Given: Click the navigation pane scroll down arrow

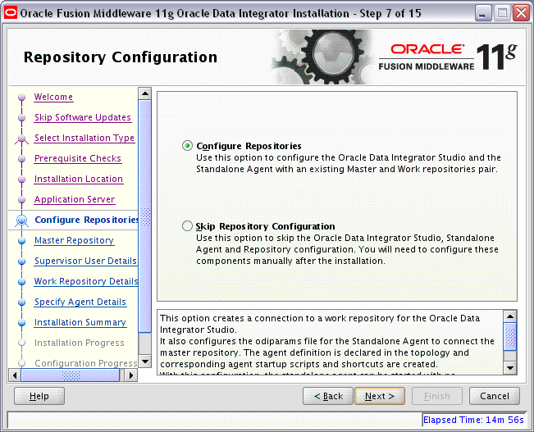Looking at the screenshot, I should point(145,362).
